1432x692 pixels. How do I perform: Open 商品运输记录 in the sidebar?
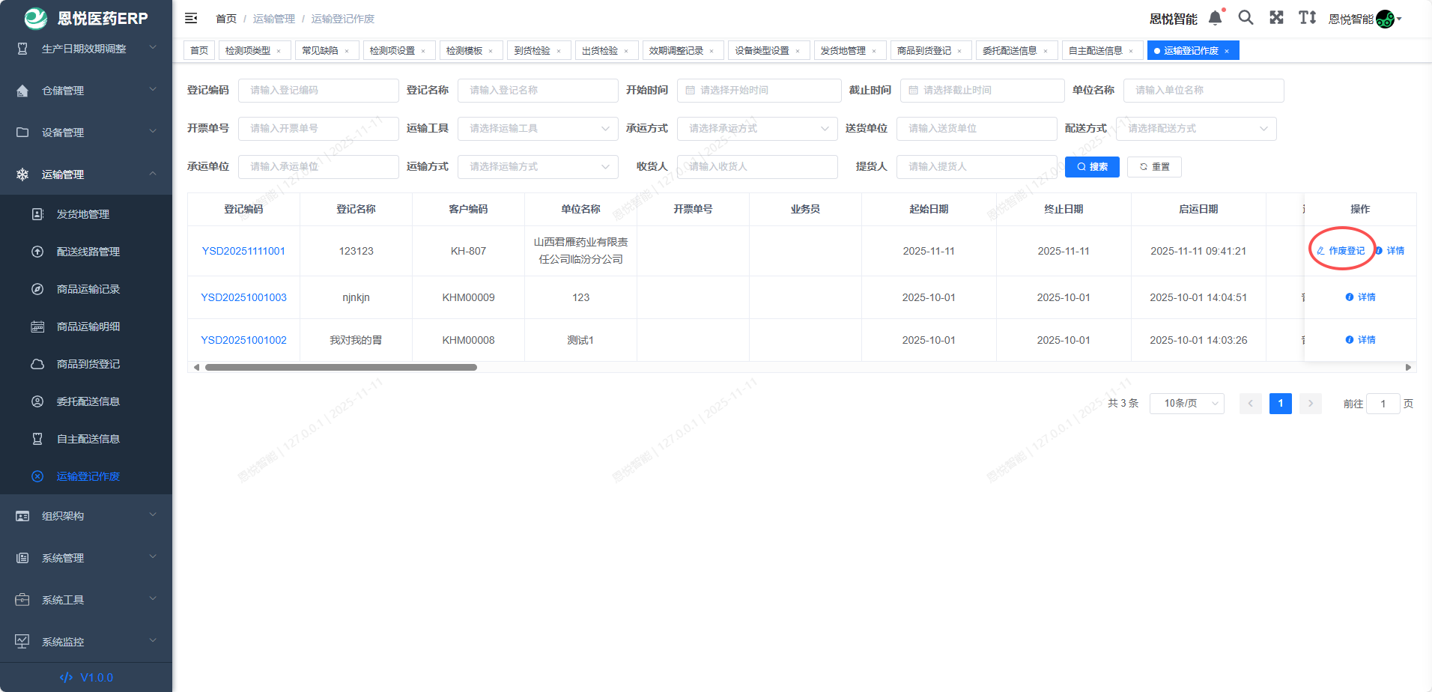(x=88, y=289)
